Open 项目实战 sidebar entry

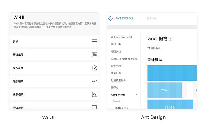[116, 52]
